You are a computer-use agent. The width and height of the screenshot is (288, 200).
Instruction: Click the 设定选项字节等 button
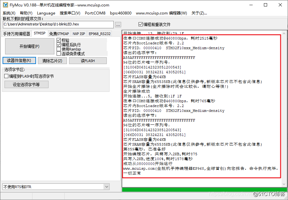[26, 85]
